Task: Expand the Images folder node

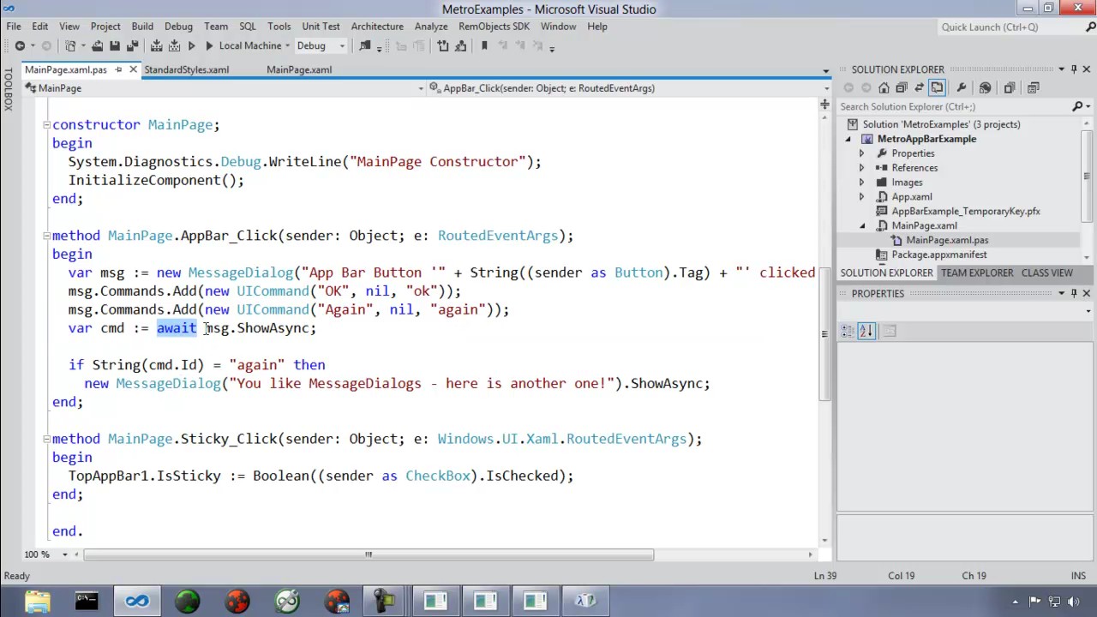Action: 862,183
